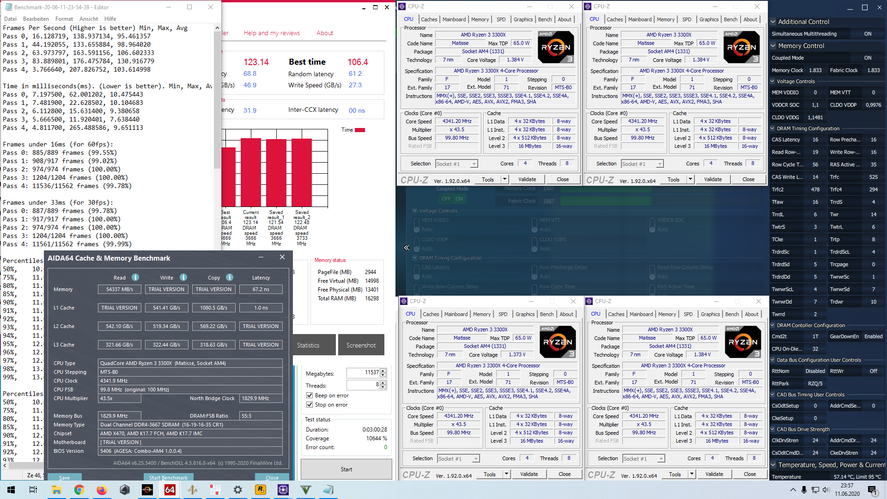The width and height of the screenshot is (887, 499).
Task: Toggle the Stop on error checkbox
Action: [310, 405]
